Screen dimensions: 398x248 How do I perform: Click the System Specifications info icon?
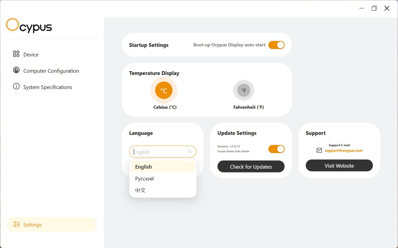tap(16, 86)
